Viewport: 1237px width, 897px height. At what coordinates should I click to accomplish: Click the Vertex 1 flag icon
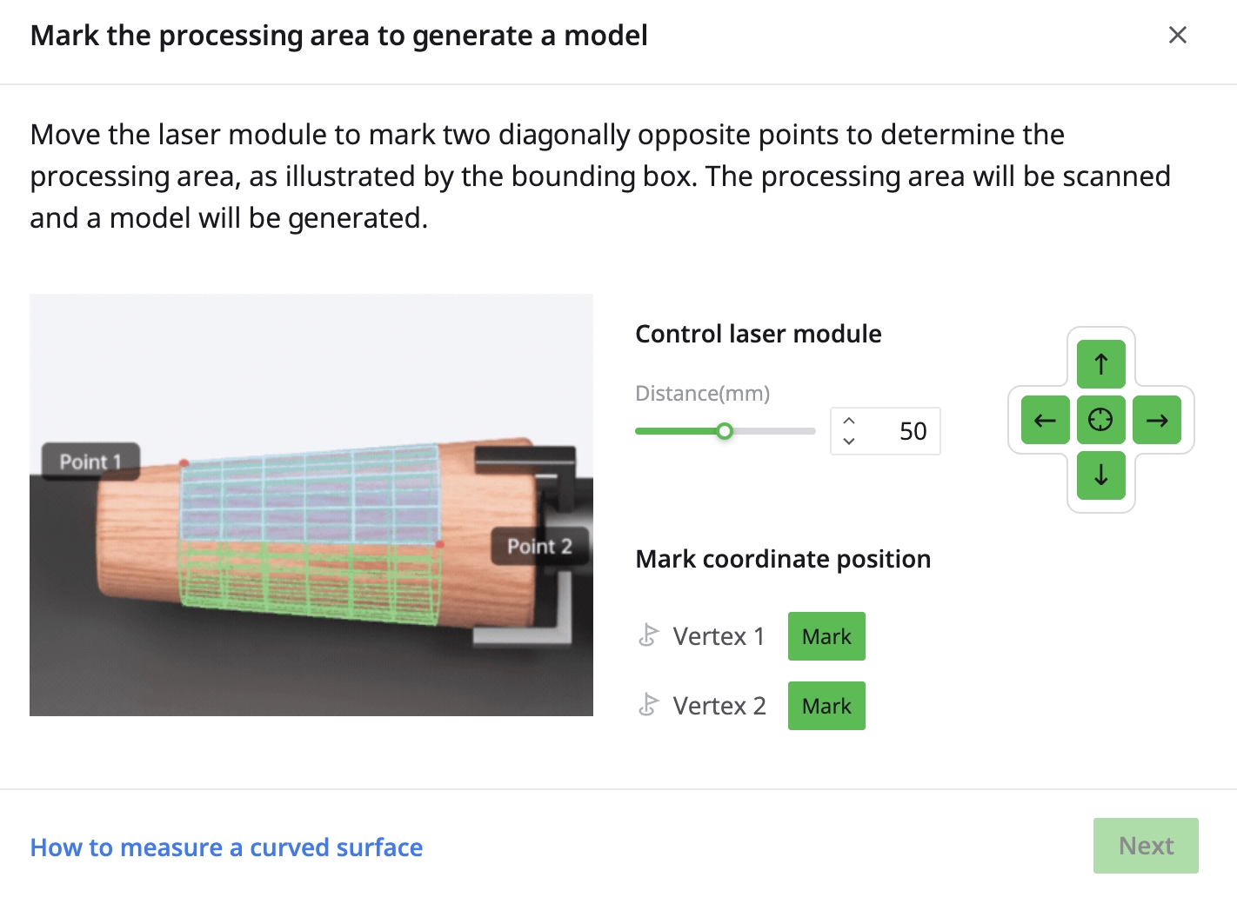648,636
